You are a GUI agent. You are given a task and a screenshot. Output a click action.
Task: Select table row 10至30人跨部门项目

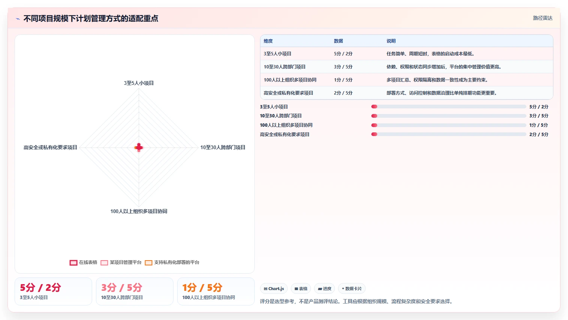coord(407,67)
